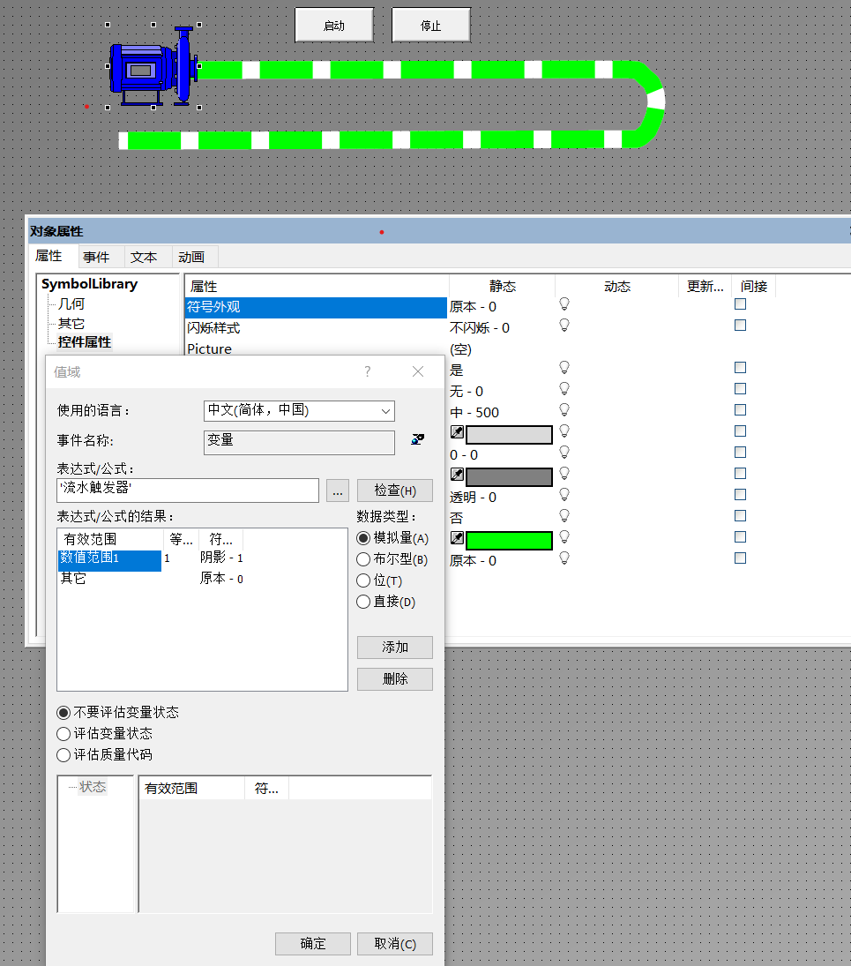The height and width of the screenshot is (966, 851).
Task: Click the 确定 button to confirm
Action: coord(312,943)
